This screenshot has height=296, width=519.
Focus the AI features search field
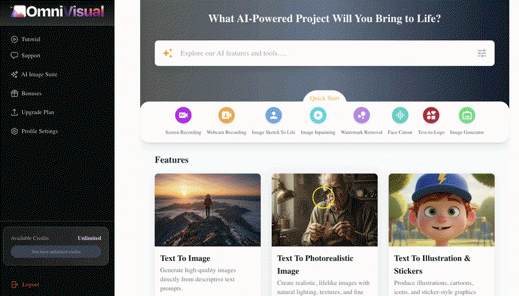[324, 53]
